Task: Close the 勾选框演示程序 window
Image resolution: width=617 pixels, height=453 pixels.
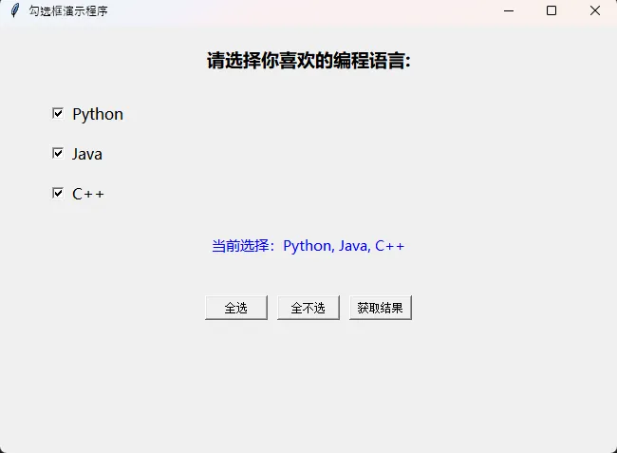Action: [594, 10]
